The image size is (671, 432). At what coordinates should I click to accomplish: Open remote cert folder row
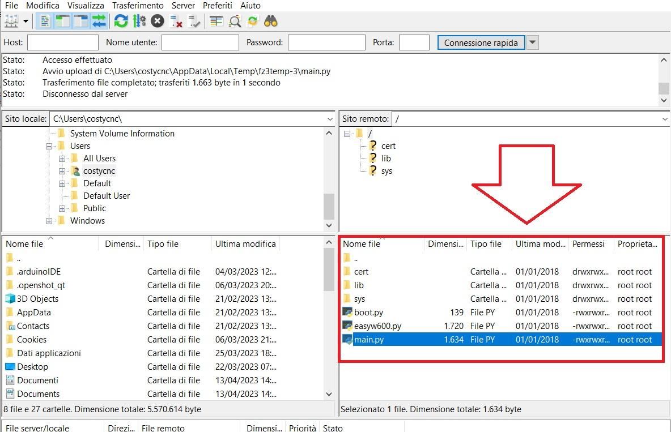[501, 272]
